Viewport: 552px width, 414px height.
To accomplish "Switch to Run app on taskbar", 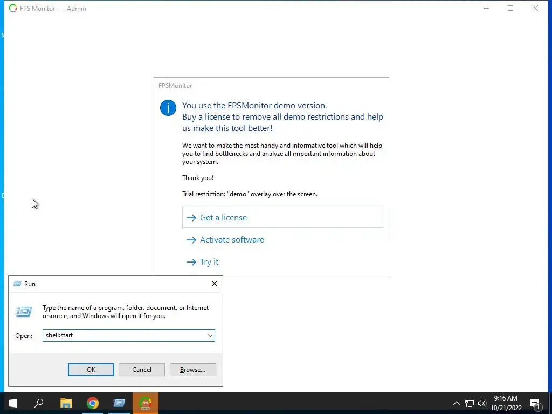I will tap(119, 403).
